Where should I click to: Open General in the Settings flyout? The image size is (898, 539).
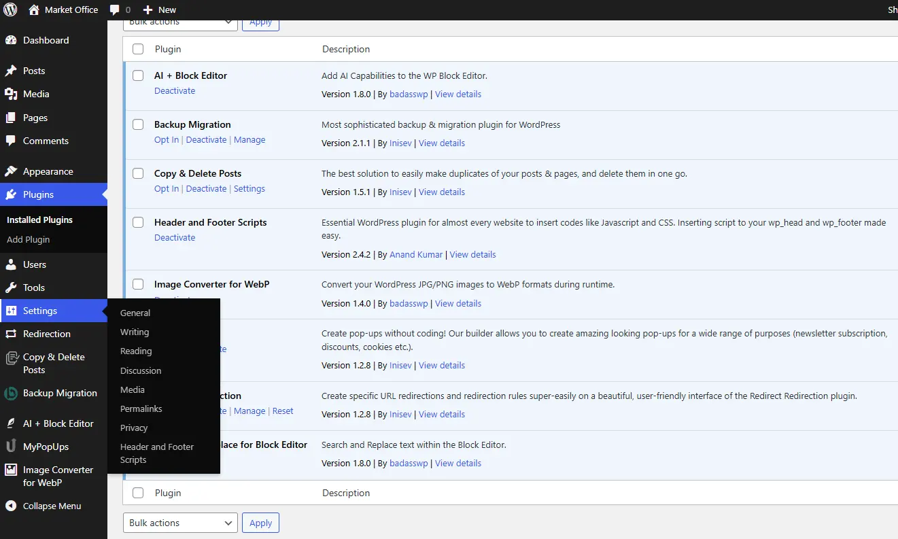pos(135,313)
